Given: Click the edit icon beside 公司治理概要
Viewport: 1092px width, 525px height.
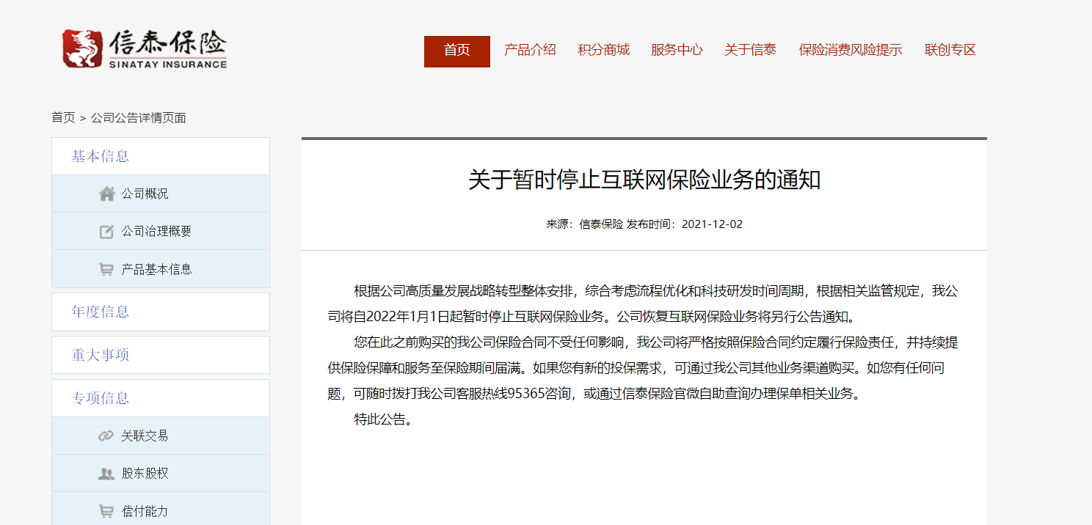Looking at the screenshot, I should tap(106, 232).
